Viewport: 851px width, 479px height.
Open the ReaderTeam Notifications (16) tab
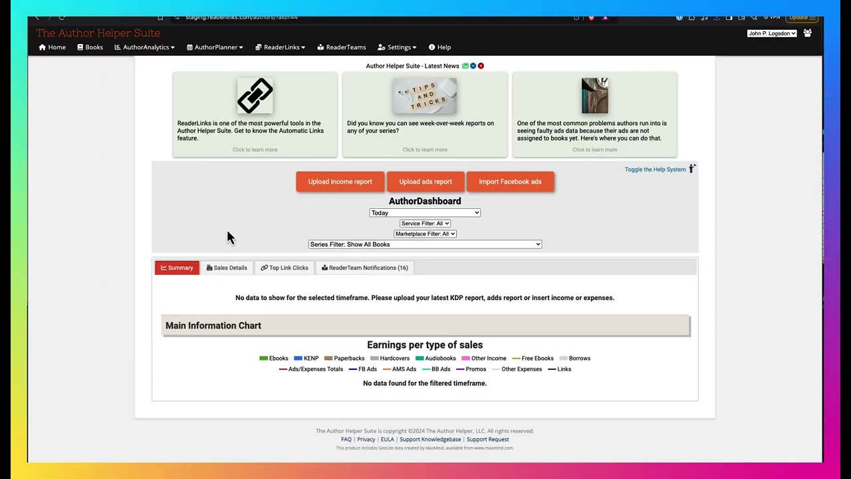pyautogui.click(x=365, y=267)
